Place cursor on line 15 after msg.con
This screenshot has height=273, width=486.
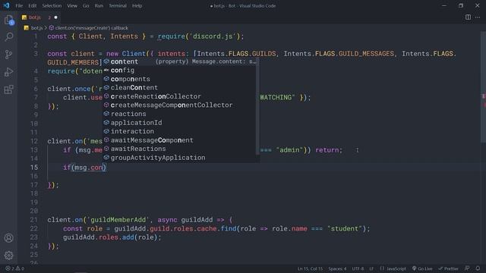point(103,168)
